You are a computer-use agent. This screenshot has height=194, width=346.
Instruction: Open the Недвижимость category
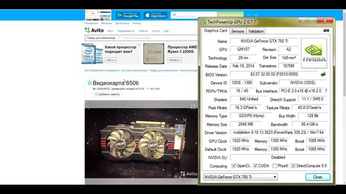point(126,31)
